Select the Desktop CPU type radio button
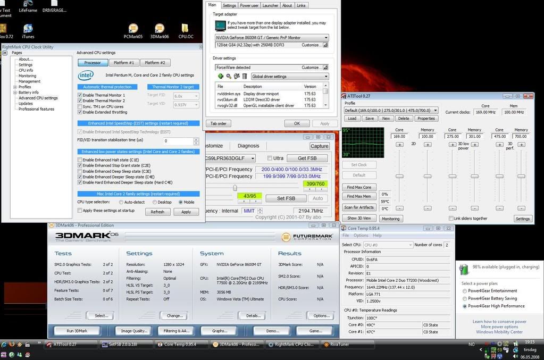Viewport: 544px width, 360px height. pyautogui.click(x=155, y=202)
